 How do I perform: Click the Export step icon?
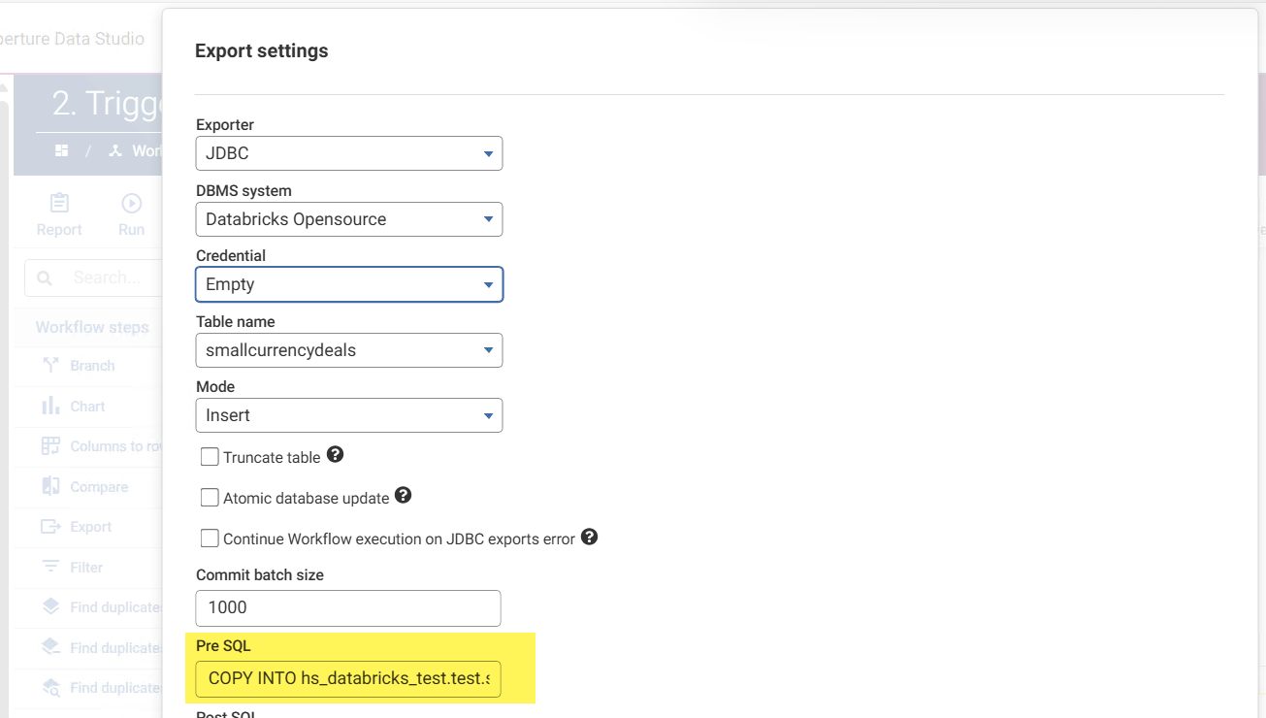coord(51,527)
